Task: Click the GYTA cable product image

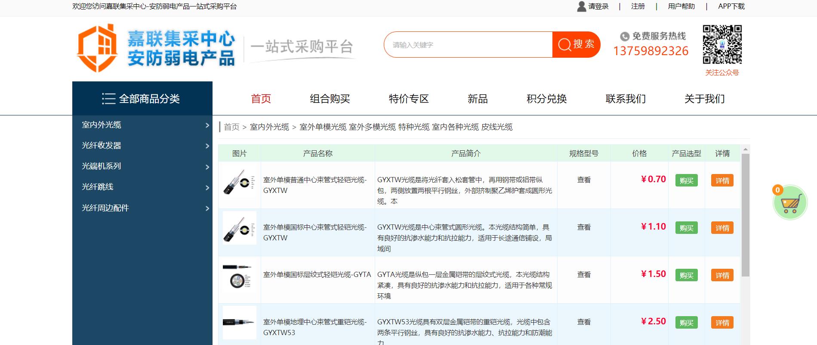Action: pyautogui.click(x=239, y=277)
